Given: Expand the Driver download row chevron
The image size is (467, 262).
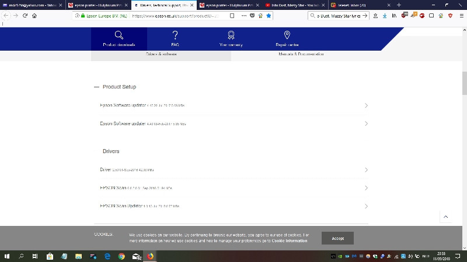Looking at the screenshot, I should point(366,170).
